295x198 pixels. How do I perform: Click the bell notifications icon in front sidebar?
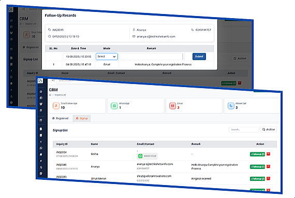tap(41, 154)
